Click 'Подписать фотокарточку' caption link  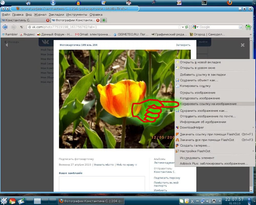pyautogui.click(x=76, y=159)
